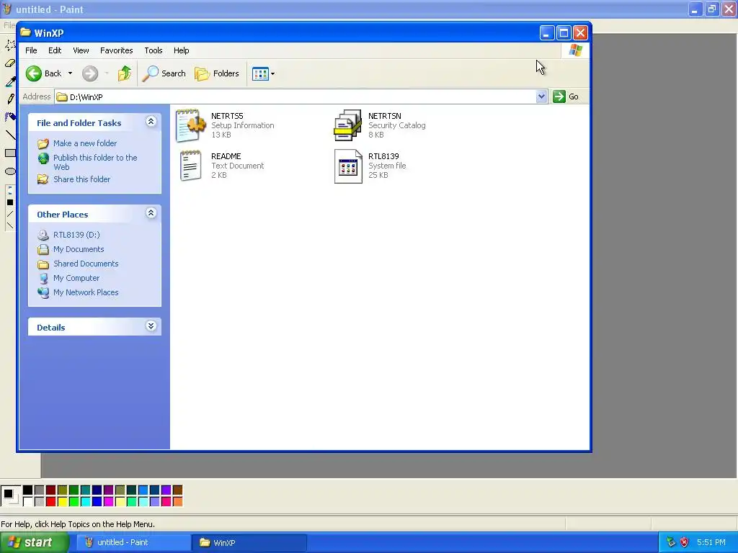Select the NETRTS5 setup information file icon
The height and width of the screenshot is (553, 738).
[x=190, y=125]
